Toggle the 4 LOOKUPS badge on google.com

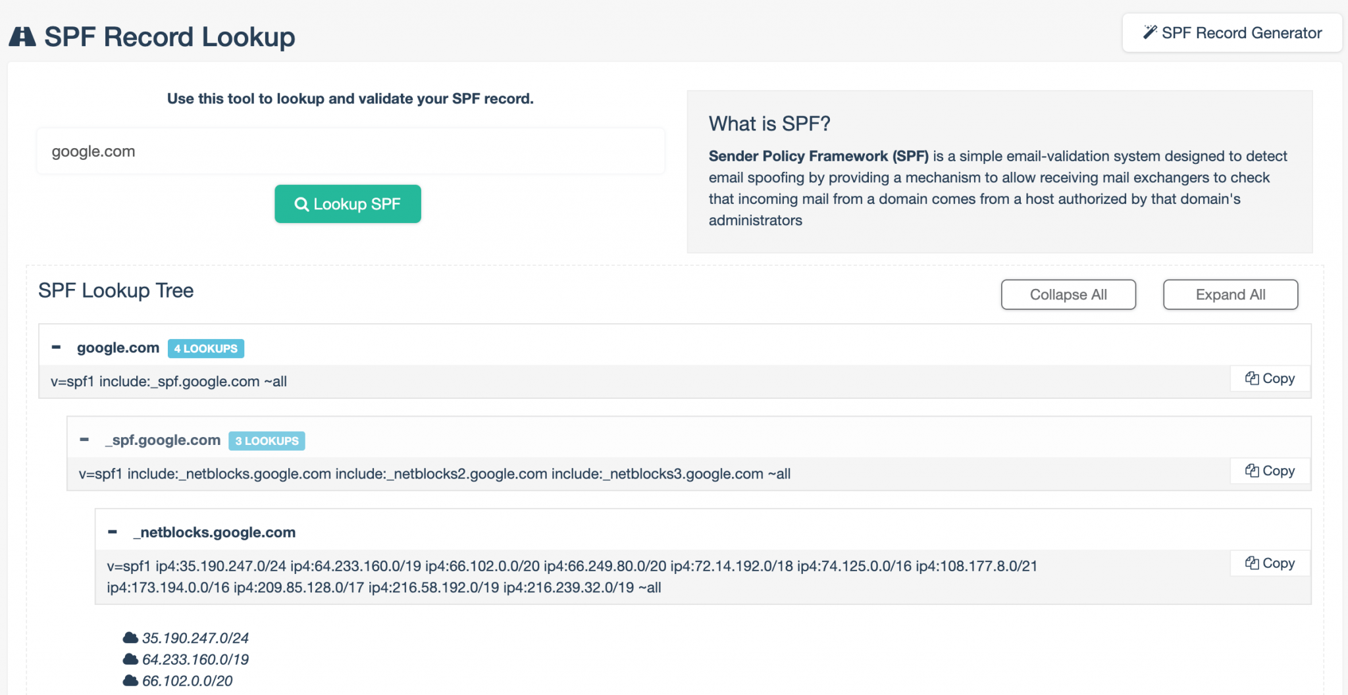click(x=205, y=348)
